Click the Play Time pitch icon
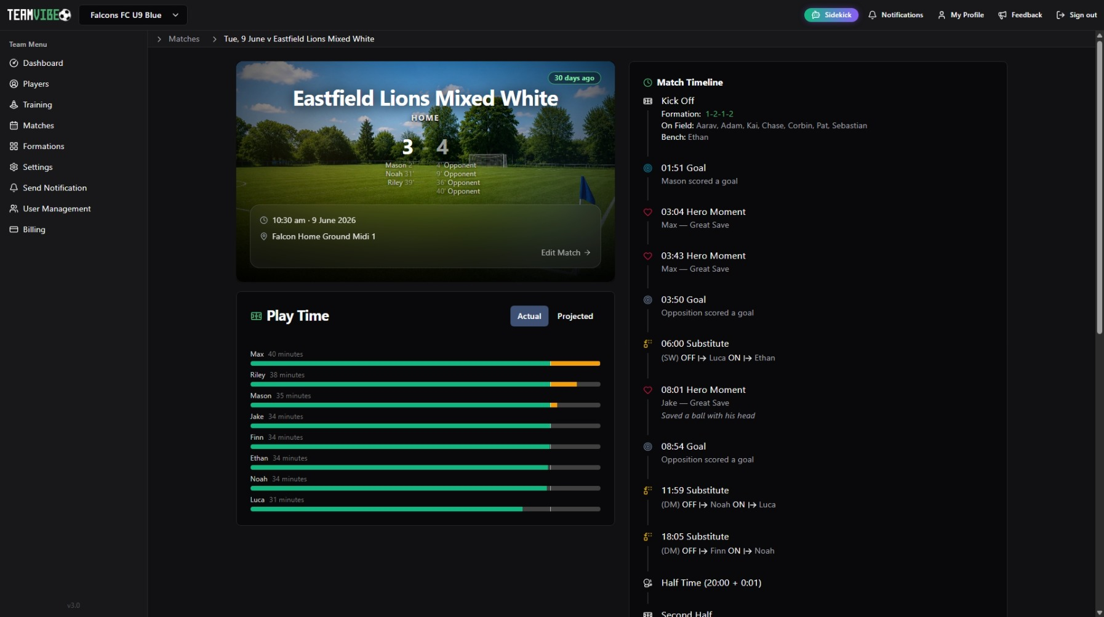The width and height of the screenshot is (1104, 617). [x=256, y=316]
